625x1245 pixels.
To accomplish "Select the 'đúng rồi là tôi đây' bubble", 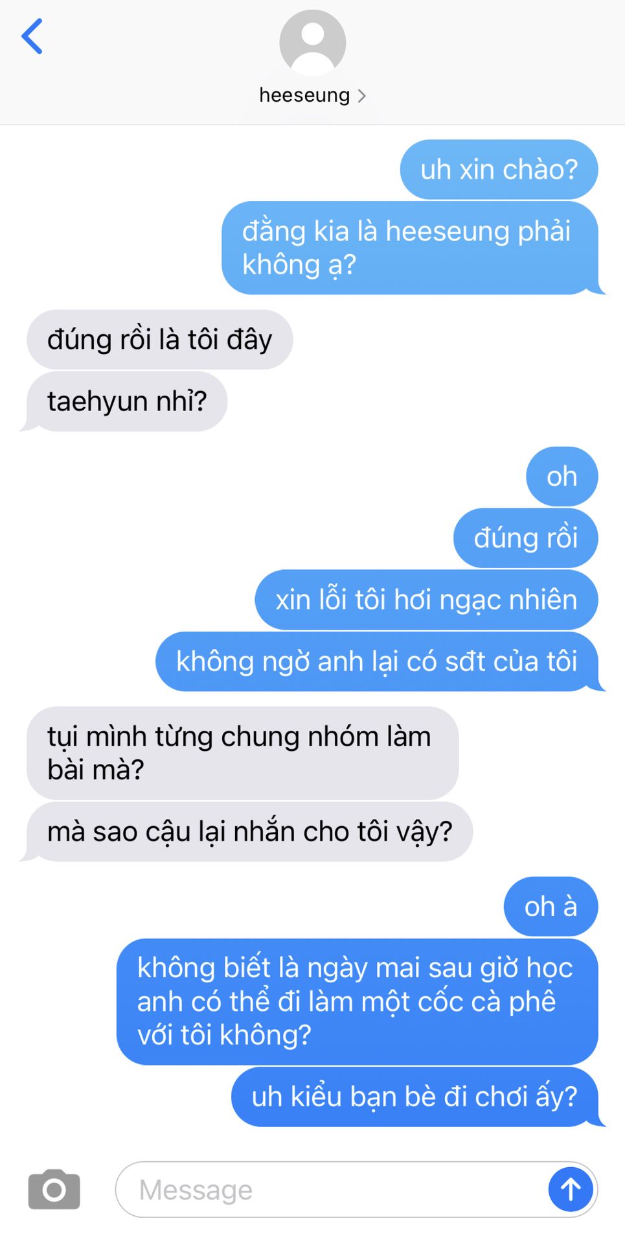I will click(159, 340).
